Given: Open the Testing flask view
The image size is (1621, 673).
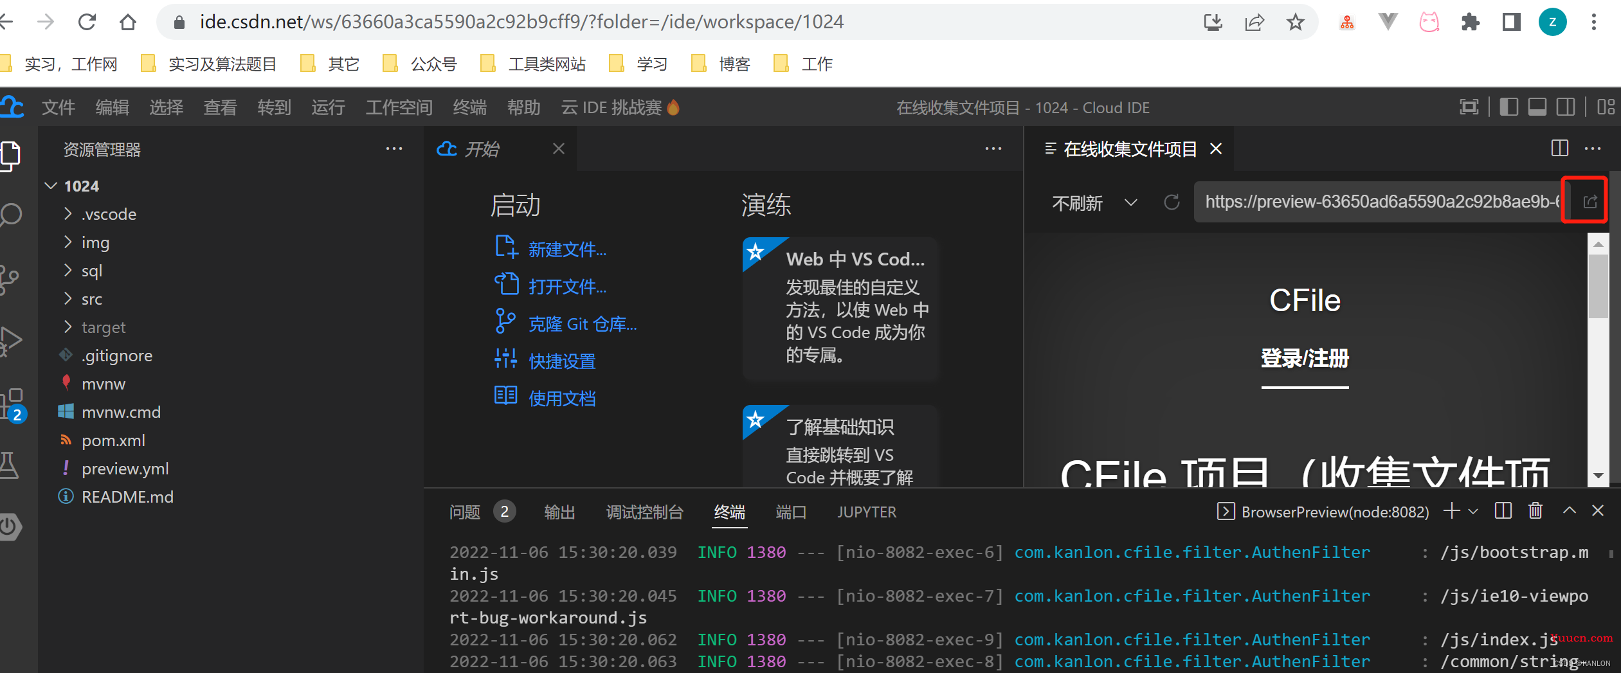Looking at the screenshot, I should click(x=9, y=465).
